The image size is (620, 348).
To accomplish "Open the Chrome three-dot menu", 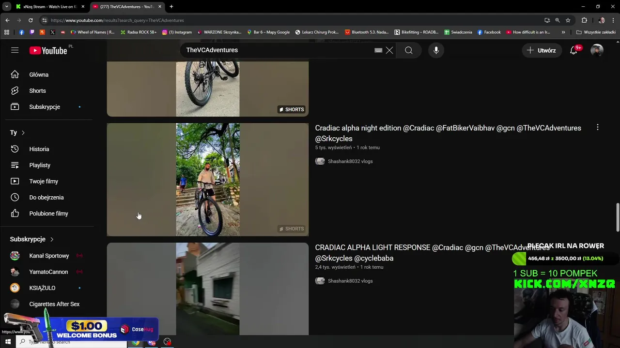I will (x=613, y=20).
